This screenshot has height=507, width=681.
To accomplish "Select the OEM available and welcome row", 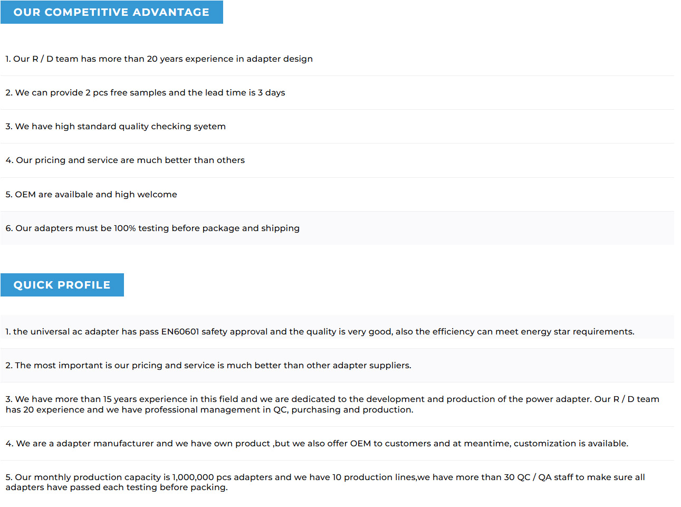I will pyautogui.click(x=337, y=195).
